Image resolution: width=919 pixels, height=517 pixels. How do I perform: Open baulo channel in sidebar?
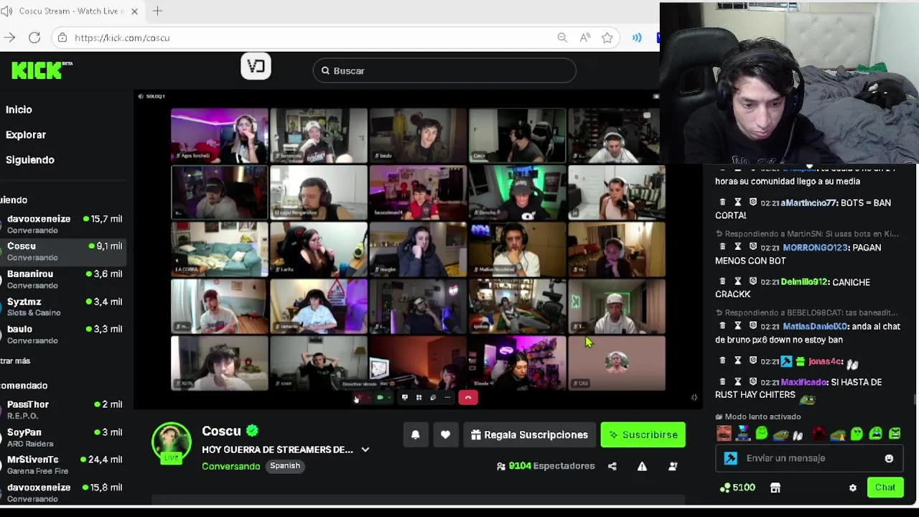point(63,335)
